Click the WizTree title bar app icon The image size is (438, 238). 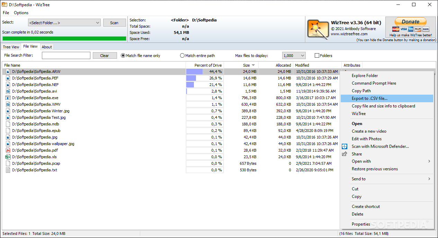coord(5,4)
